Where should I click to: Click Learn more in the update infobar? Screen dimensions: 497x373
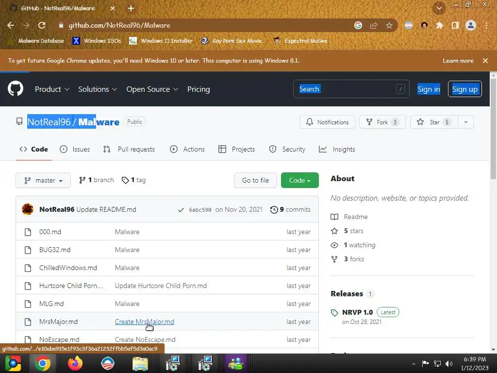point(458,61)
